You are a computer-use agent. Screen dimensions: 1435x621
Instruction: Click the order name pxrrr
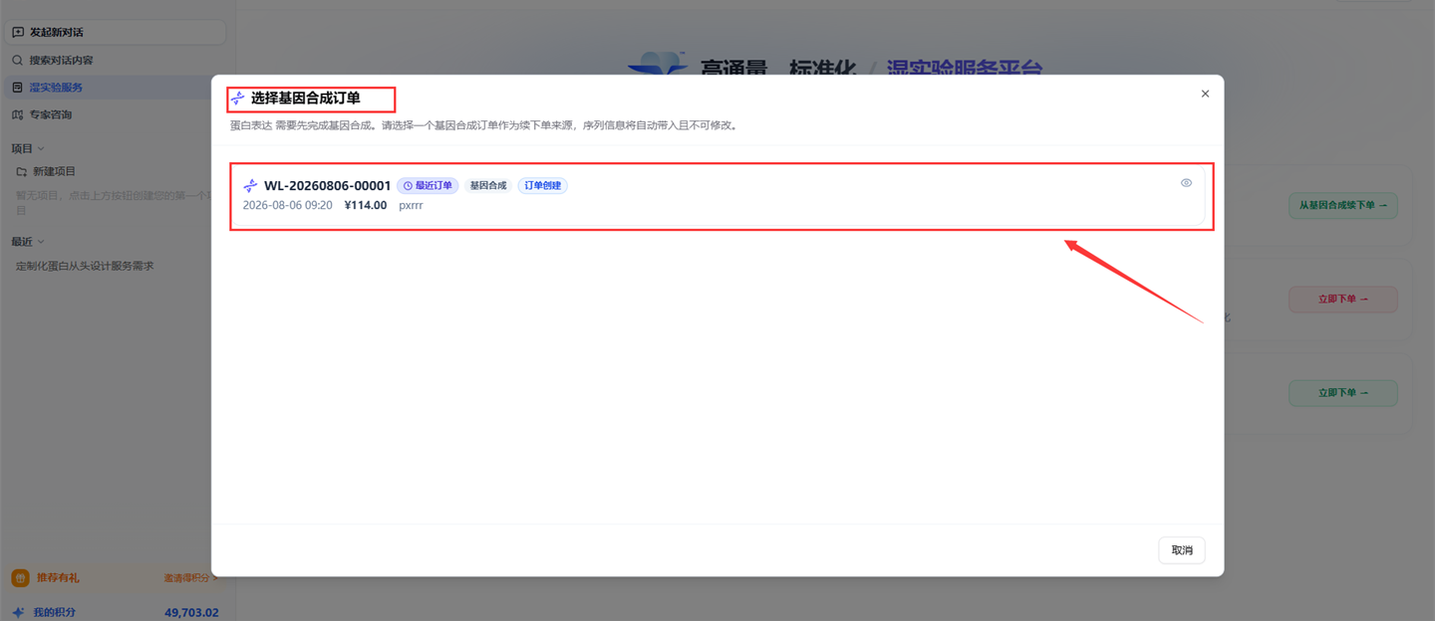pos(411,205)
